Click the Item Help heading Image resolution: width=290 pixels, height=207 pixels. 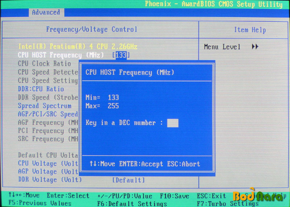click(250, 30)
